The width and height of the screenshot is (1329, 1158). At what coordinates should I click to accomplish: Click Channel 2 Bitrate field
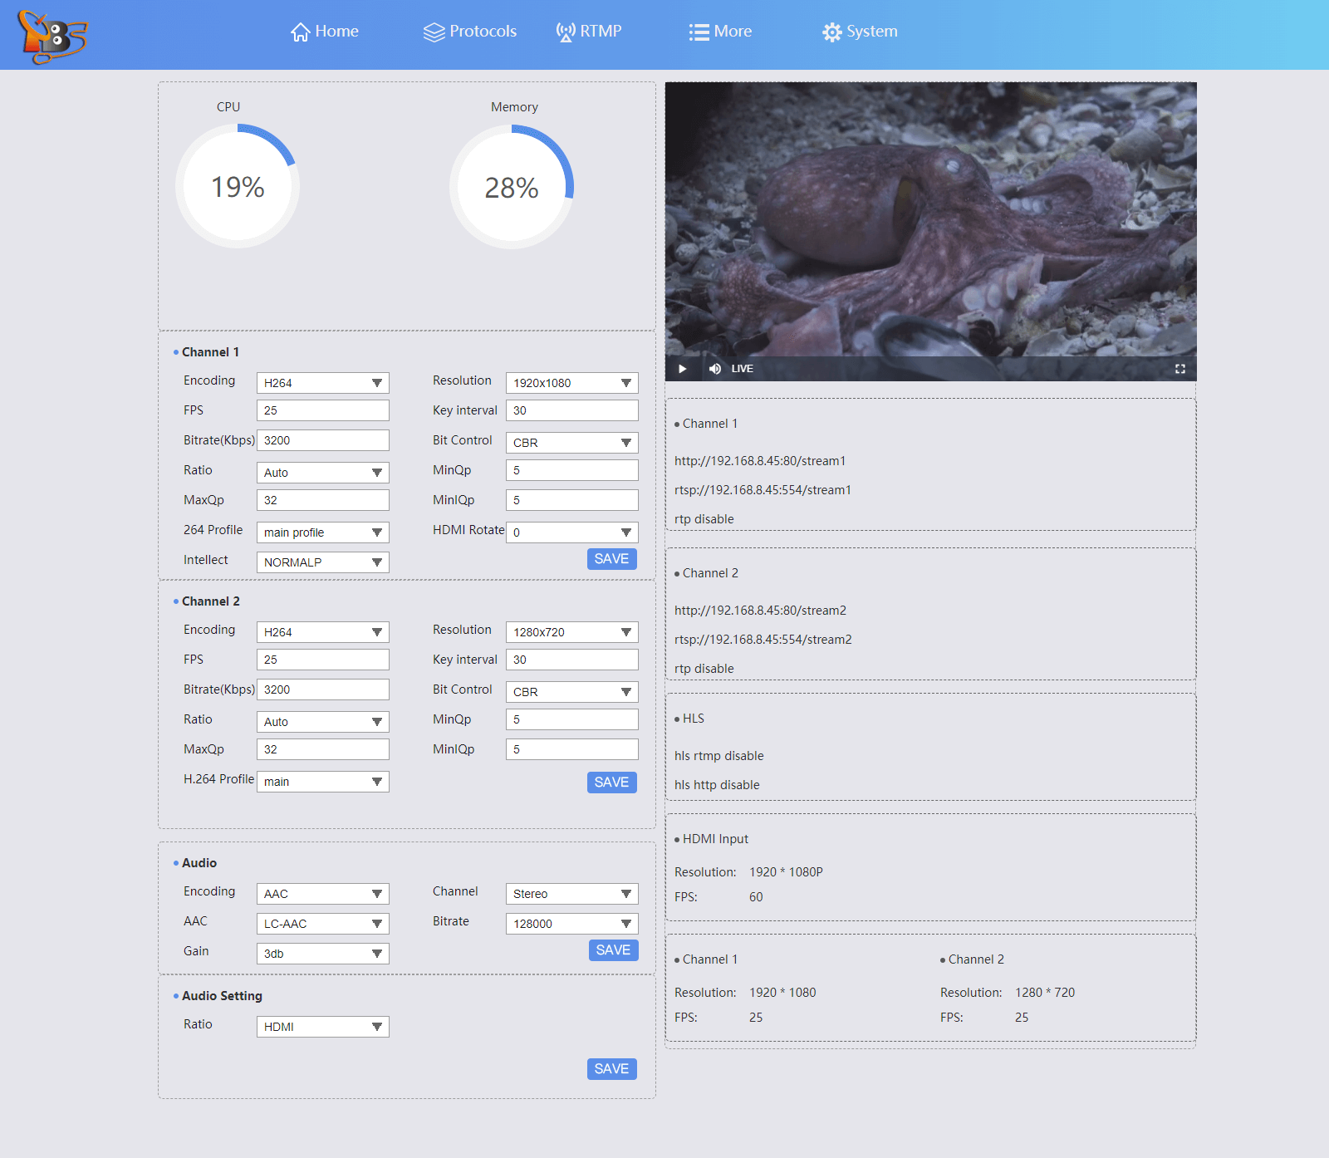pos(323,689)
